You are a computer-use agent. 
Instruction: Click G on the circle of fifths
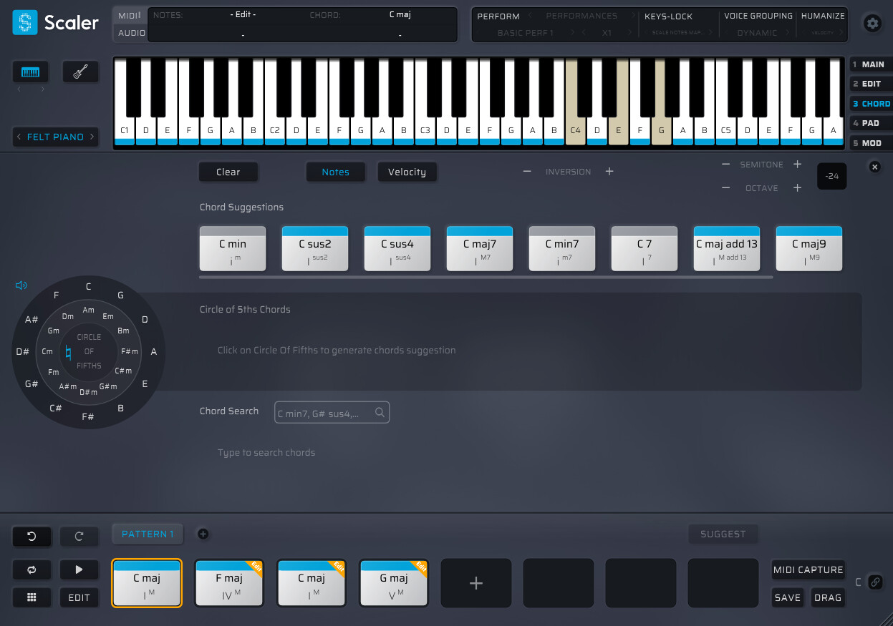(x=120, y=295)
